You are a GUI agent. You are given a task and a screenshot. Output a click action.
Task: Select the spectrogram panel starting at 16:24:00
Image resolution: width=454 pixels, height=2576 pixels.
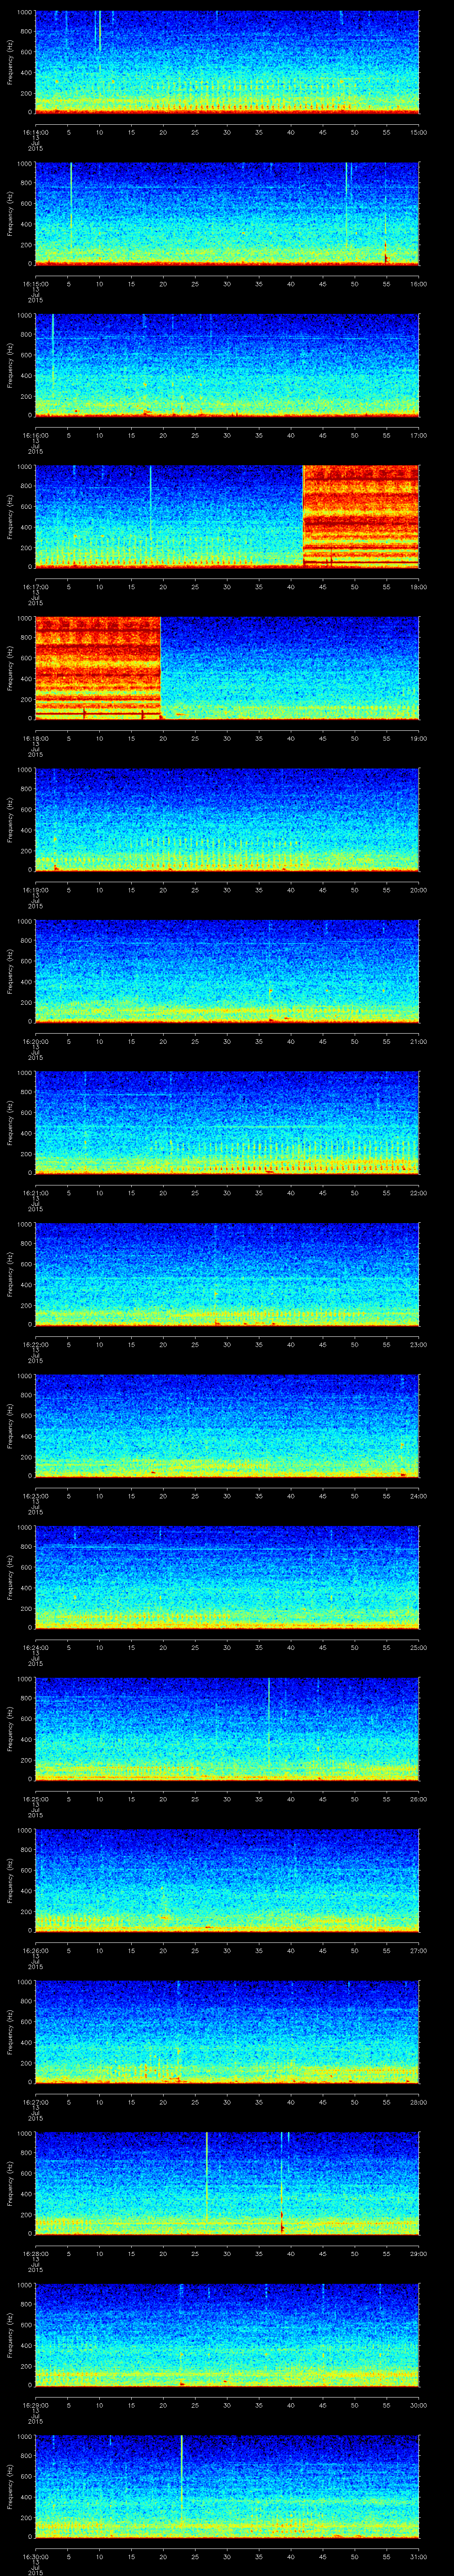(227, 1577)
